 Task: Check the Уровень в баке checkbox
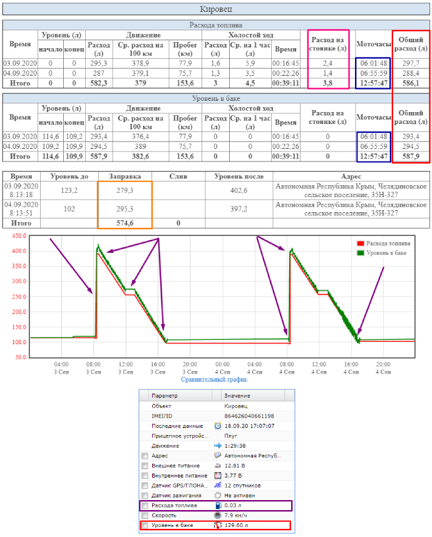[x=145, y=526]
